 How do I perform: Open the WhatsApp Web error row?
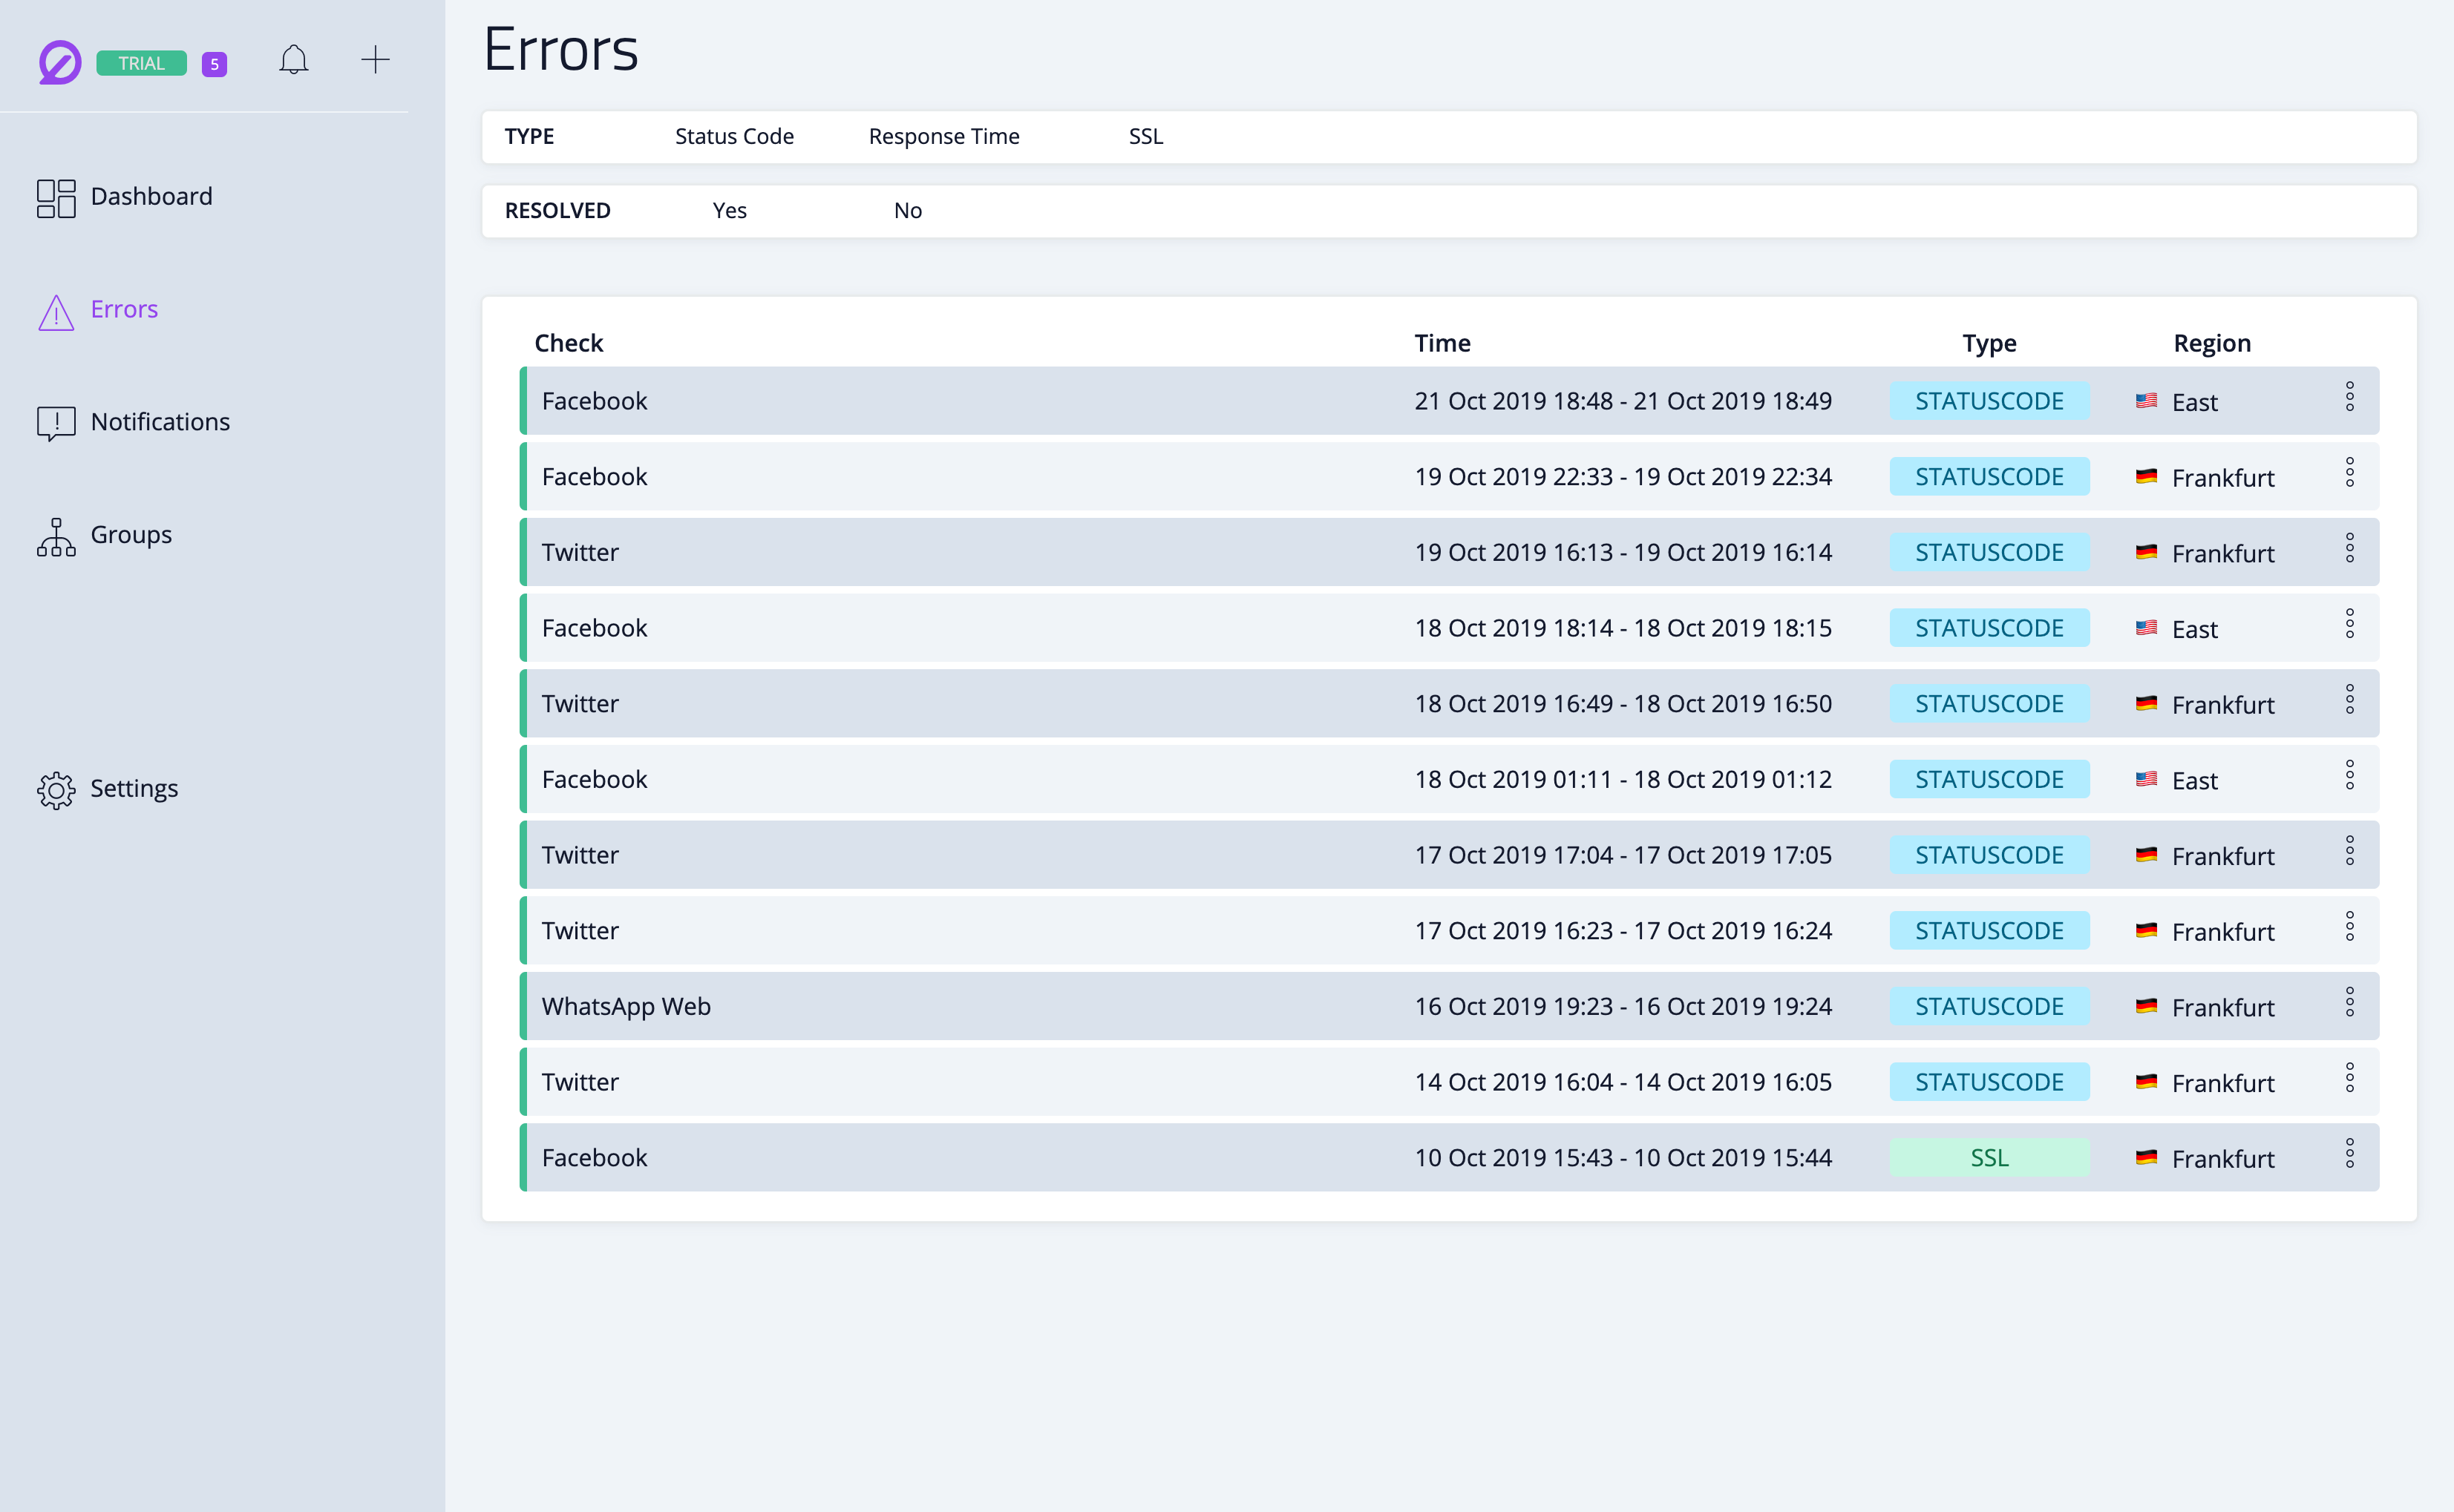(x=626, y=1006)
